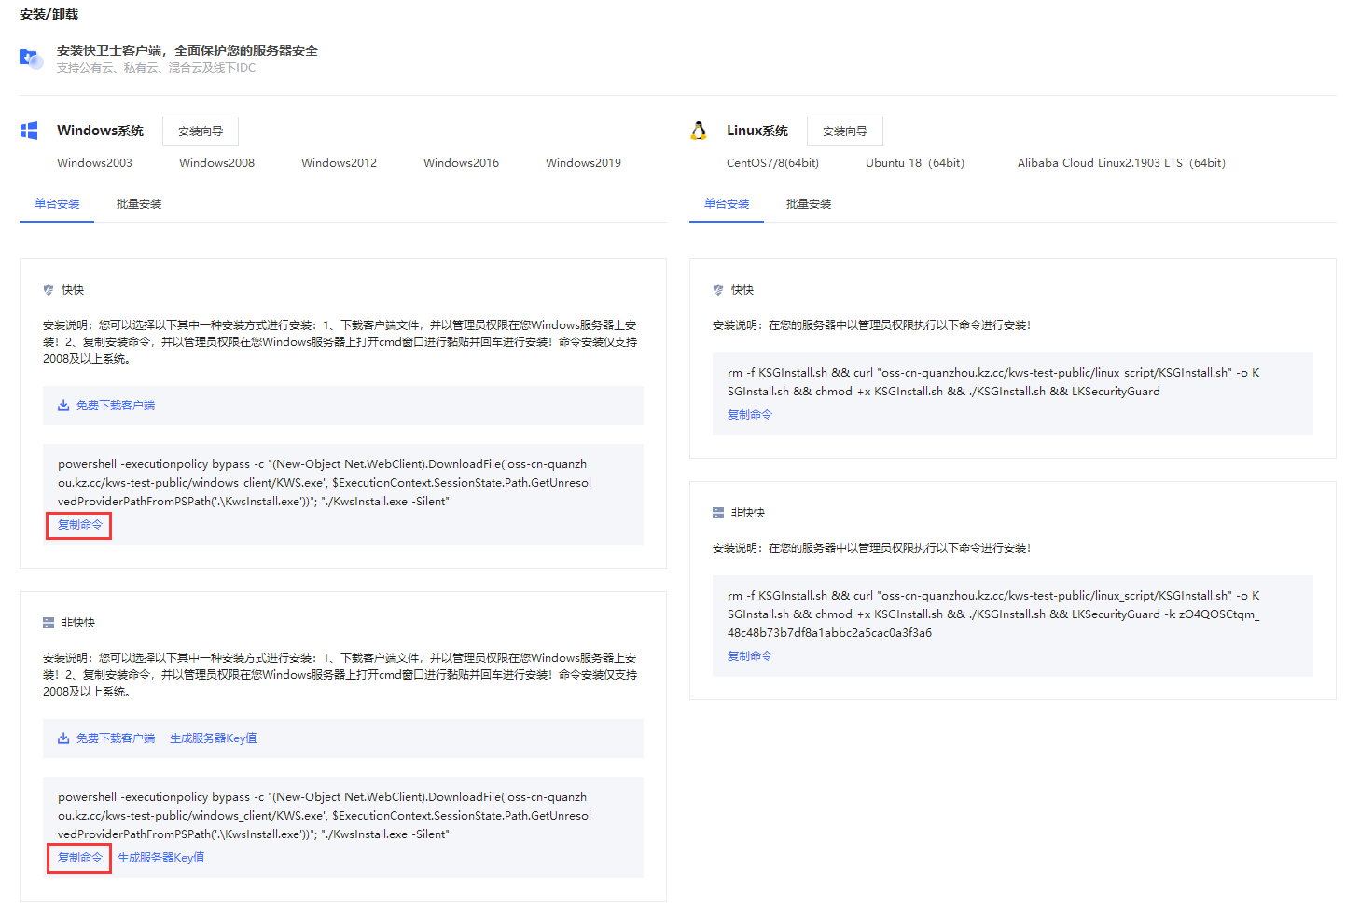Image resolution: width=1346 pixels, height=910 pixels.
Task: Click download icon in Windows 快快 section
Action: [63, 406]
